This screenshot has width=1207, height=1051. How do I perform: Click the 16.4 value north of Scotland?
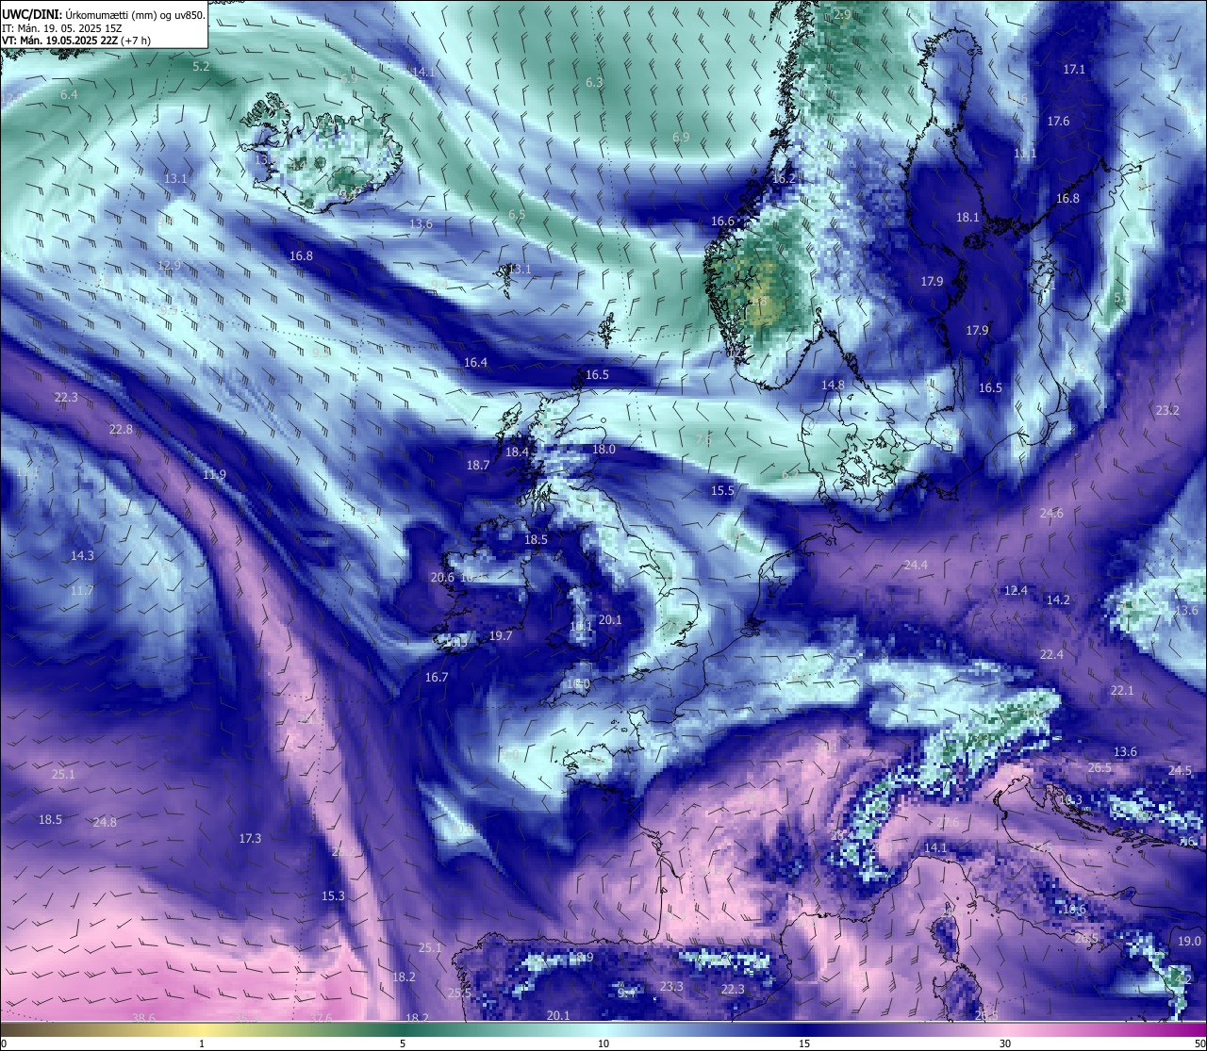pos(475,362)
